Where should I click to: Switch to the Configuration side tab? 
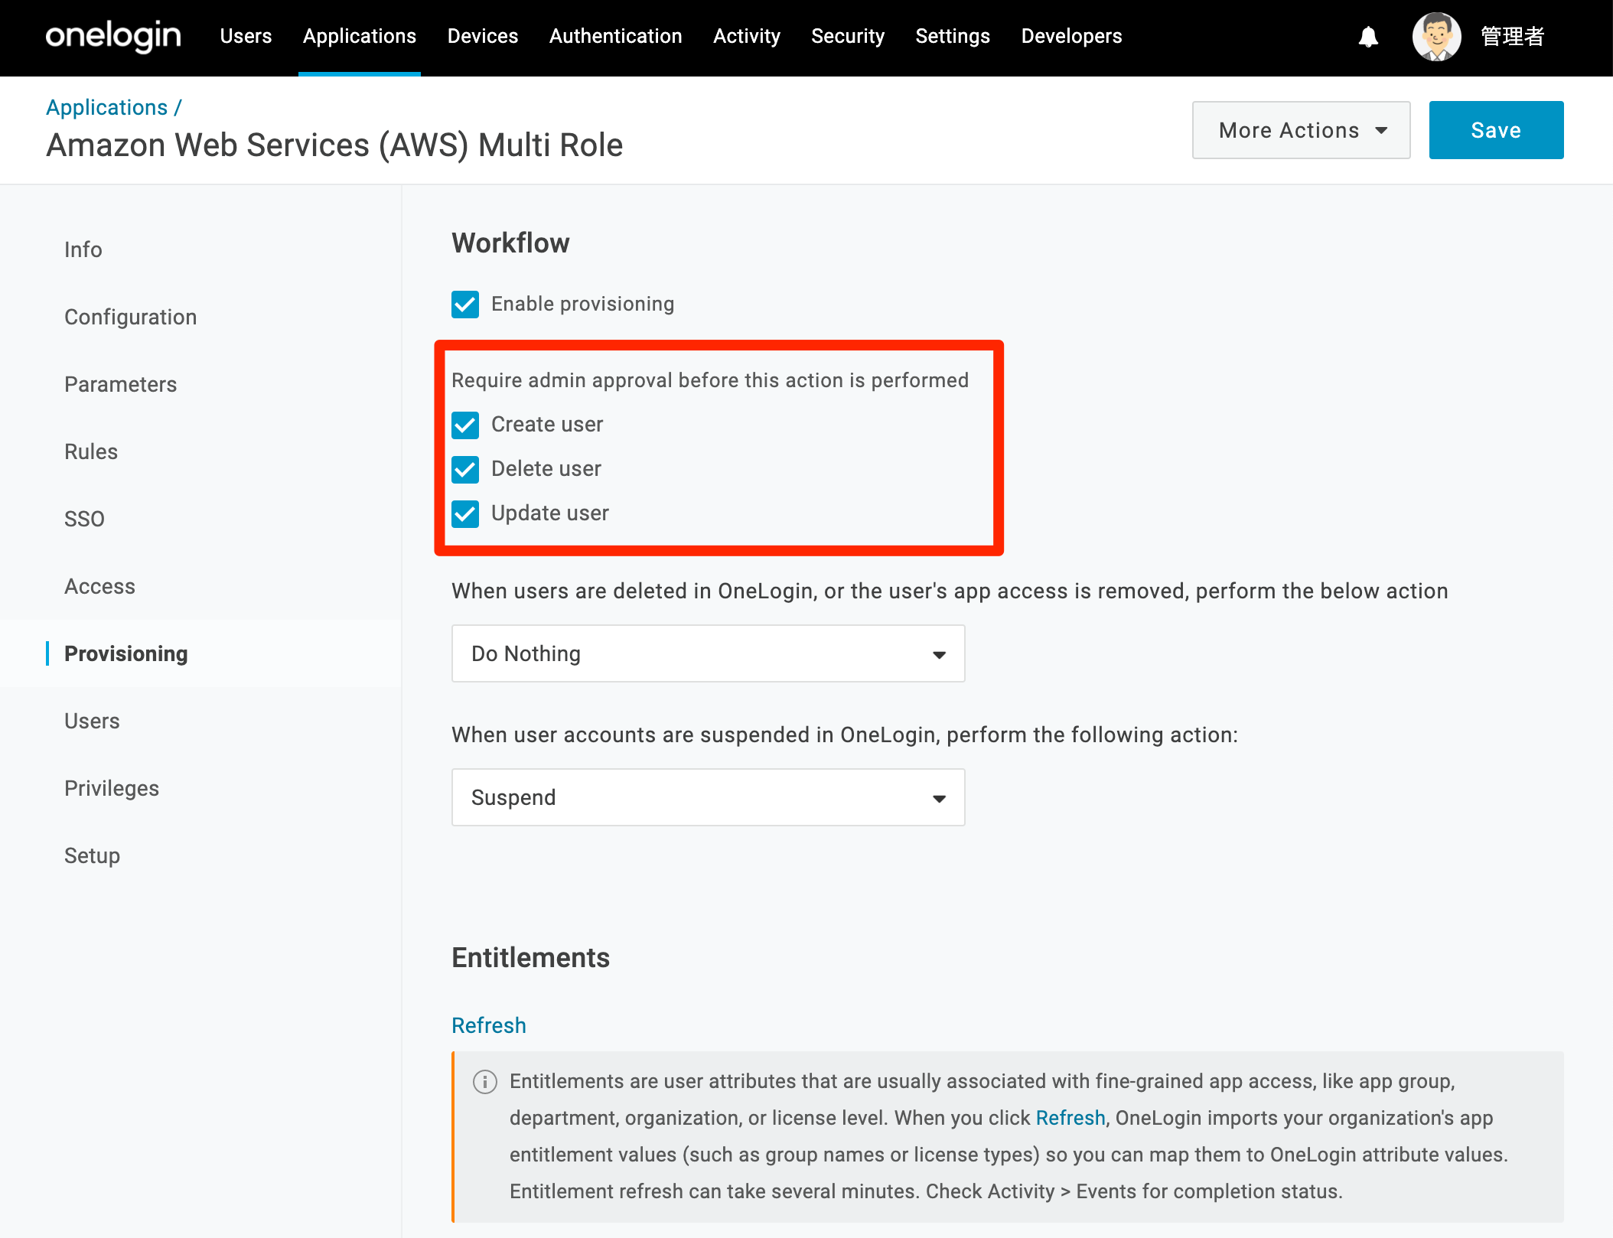[131, 317]
